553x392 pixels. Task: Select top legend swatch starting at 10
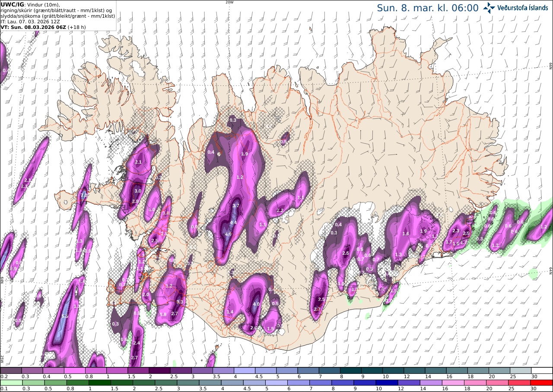(393, 370)
